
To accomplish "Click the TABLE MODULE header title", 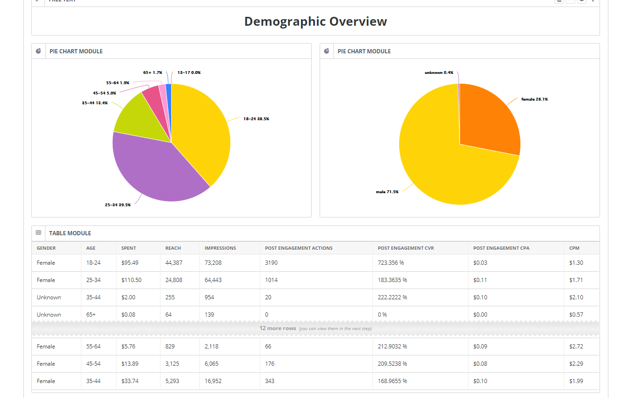I will [x=70, y=233].
